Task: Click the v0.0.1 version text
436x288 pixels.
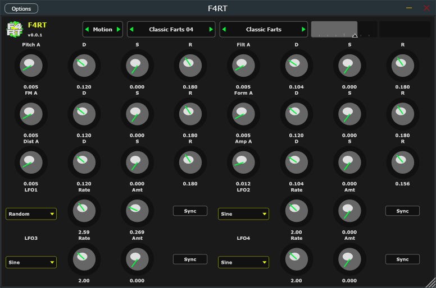Action: [x=35, y=35]
